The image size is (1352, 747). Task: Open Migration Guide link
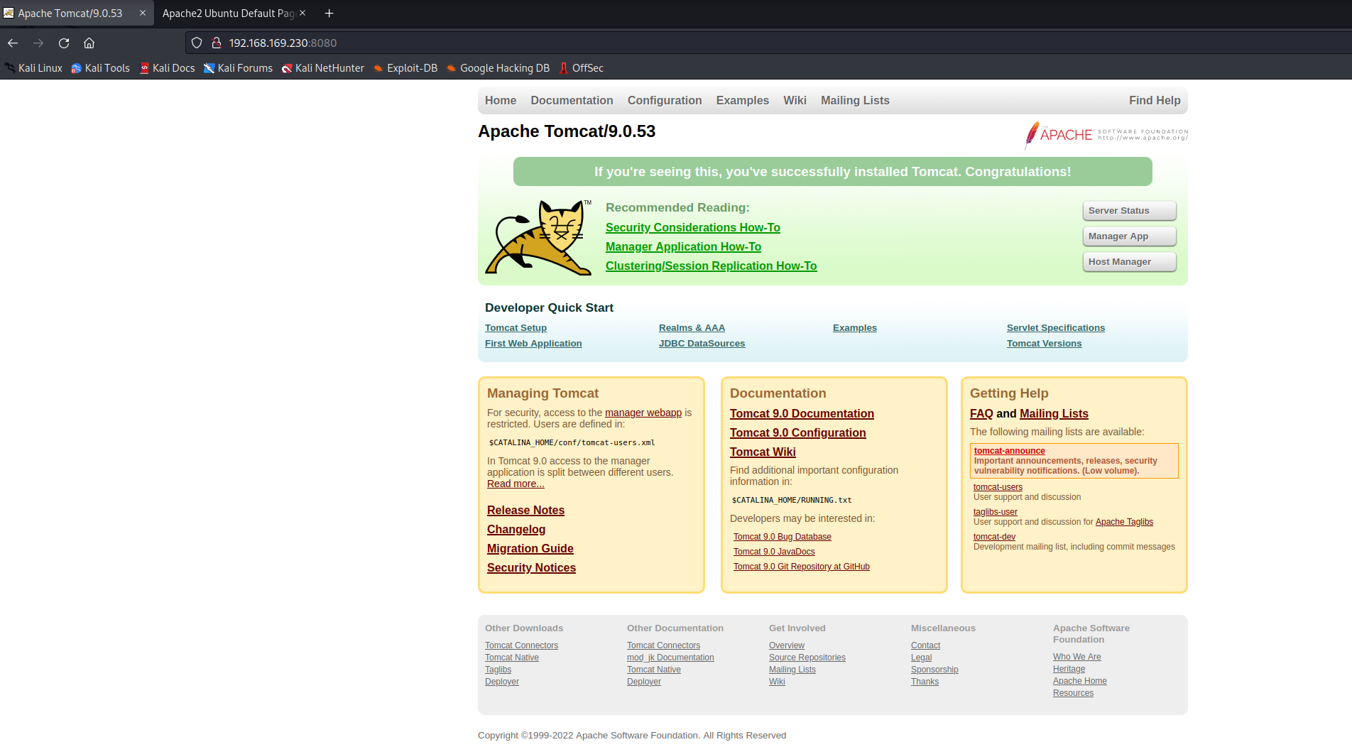(x=530, y=549)
